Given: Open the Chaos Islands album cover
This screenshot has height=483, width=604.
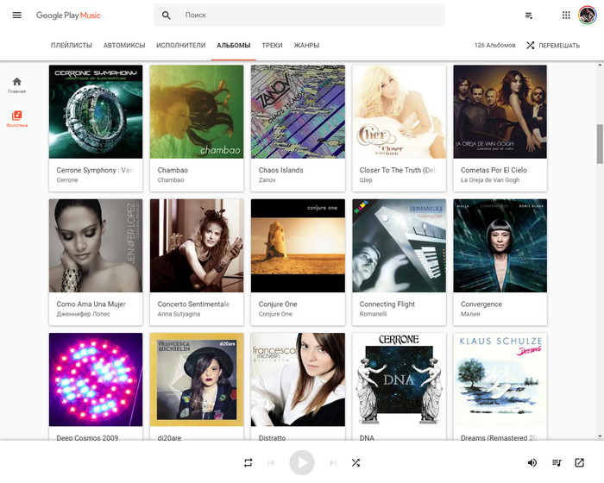Looking at the screenshot, I should pos(298,112).
